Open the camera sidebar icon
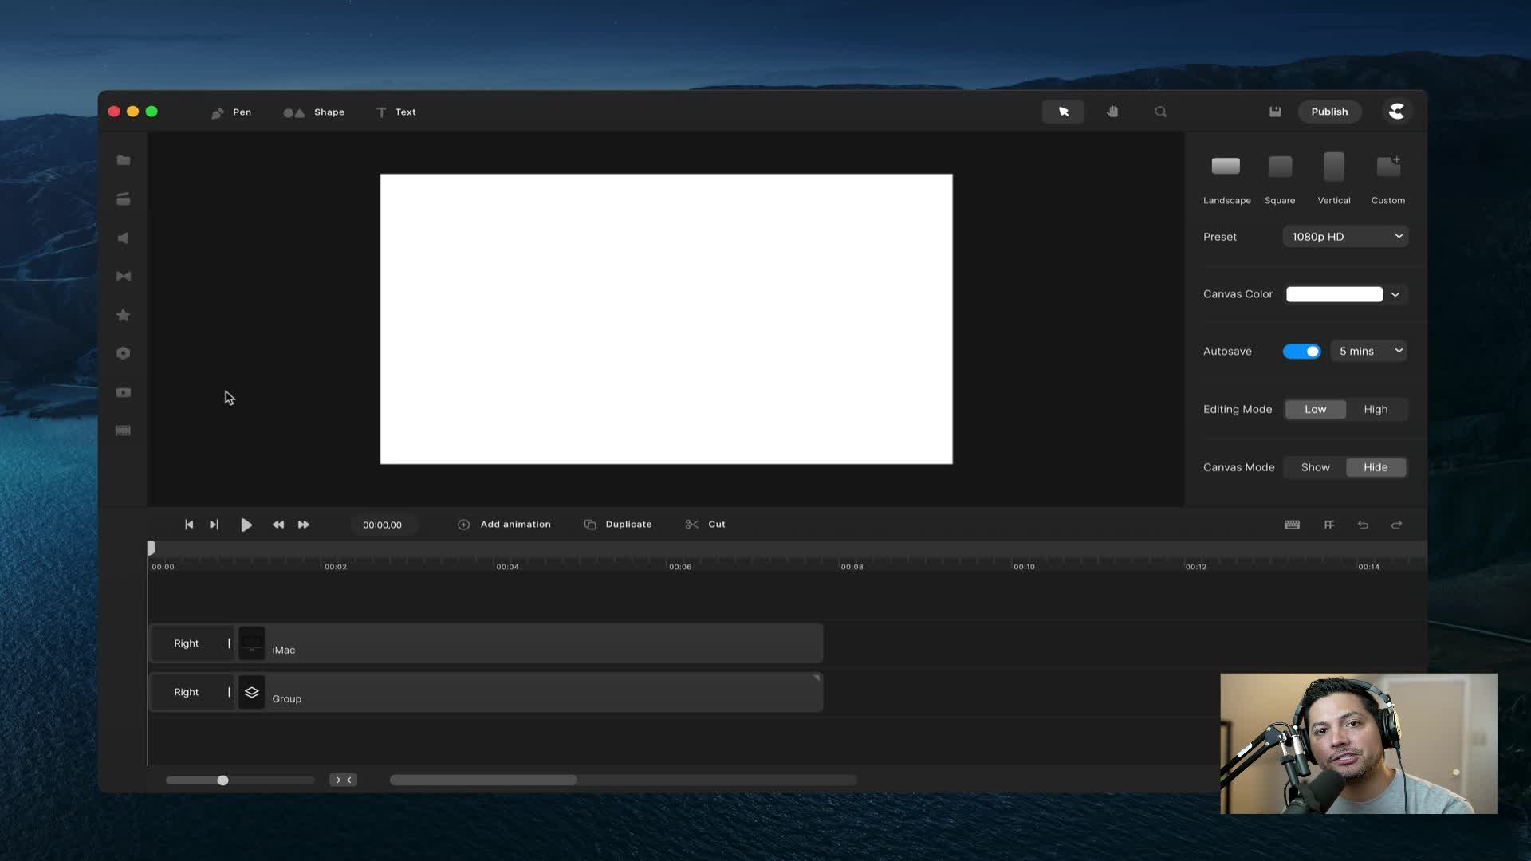 124,392
